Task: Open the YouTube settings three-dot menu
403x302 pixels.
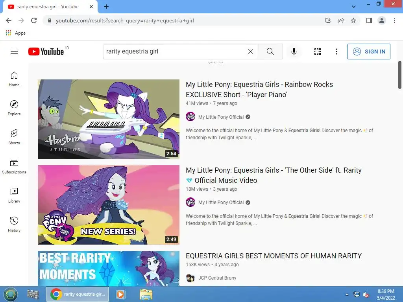Action: click(336, 52)
